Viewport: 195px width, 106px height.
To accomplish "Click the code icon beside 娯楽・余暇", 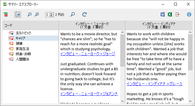I will click(11, 54).
